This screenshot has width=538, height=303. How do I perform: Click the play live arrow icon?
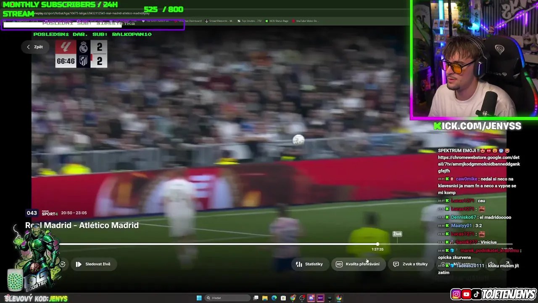[79, 264]
